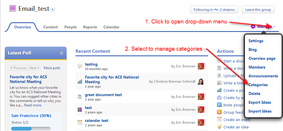Expand the dropdown arrow next to Email_test
Screen dimensions: 283x131
pyautogui.click(x=53, y=9)
